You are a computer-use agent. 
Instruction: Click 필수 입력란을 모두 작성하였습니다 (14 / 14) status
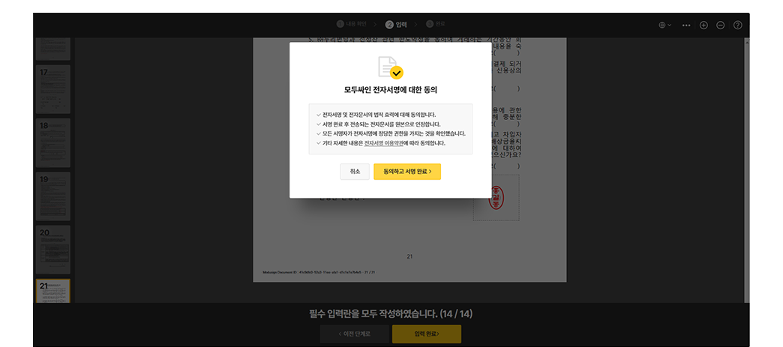pyautogui.click(x=391, y=314)
